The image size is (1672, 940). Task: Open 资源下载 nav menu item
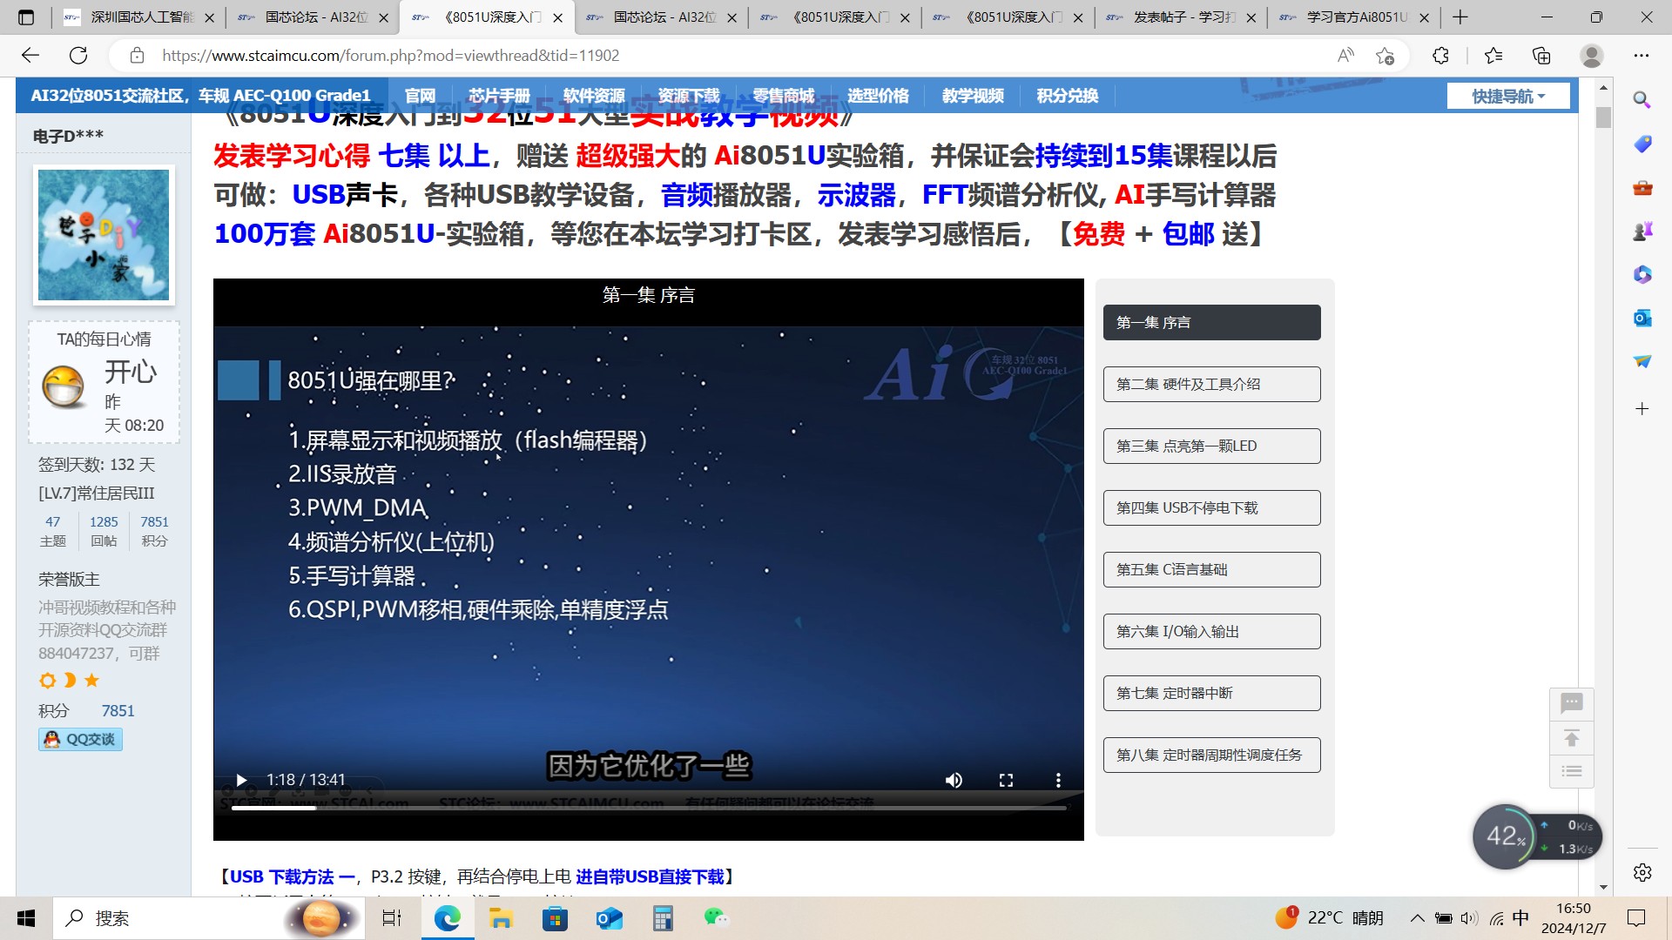[x=689, y=96]
